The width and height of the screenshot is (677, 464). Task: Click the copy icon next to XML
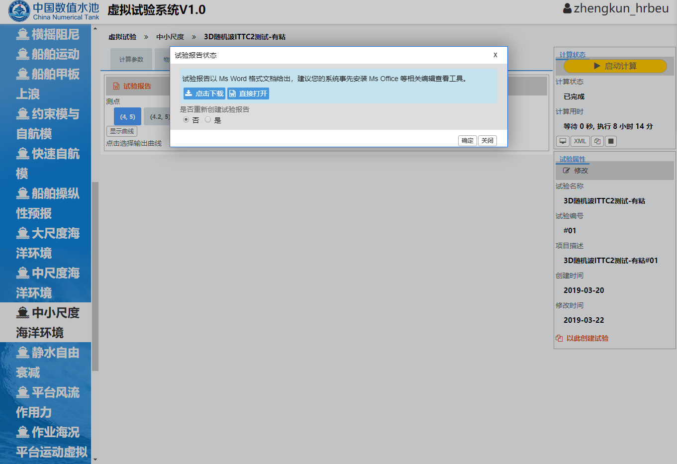tap(597, 141)
